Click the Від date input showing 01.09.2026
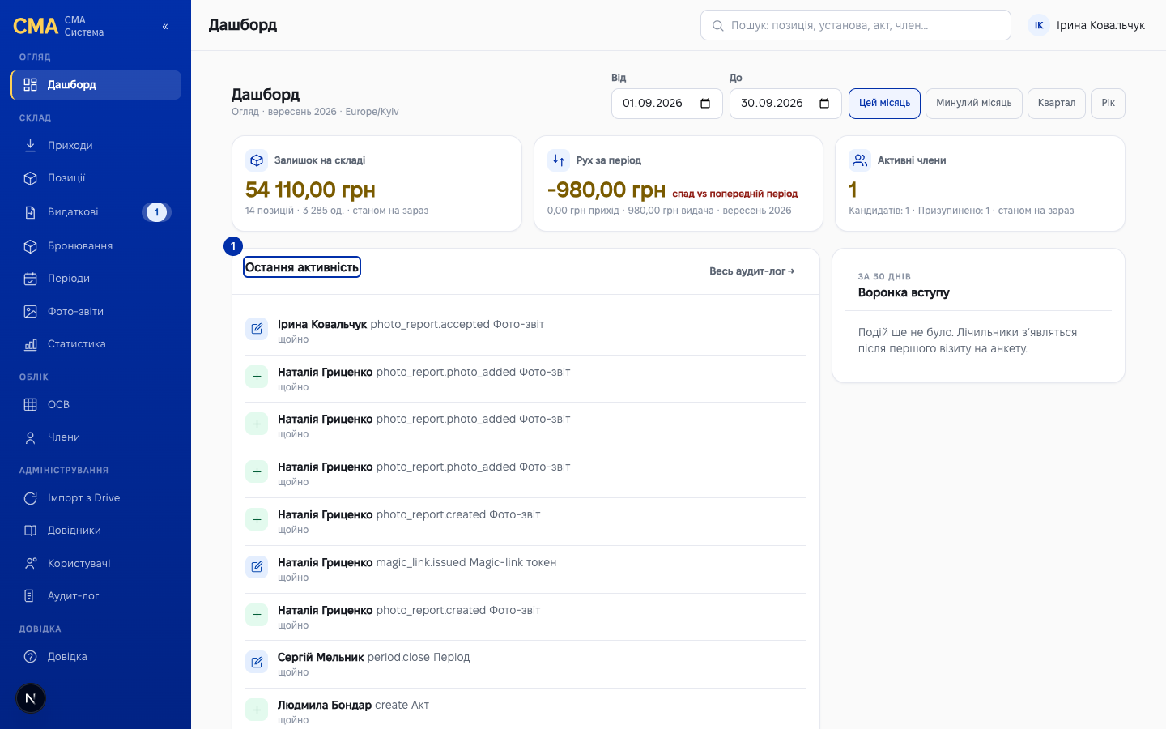Image resolution: width=1166 pixels, height=729 pixels. coord(667,104)
